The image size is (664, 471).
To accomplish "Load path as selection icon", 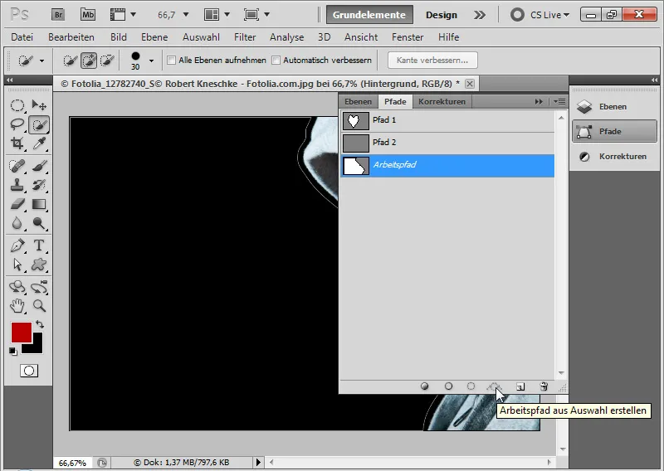I will (471, 386).
